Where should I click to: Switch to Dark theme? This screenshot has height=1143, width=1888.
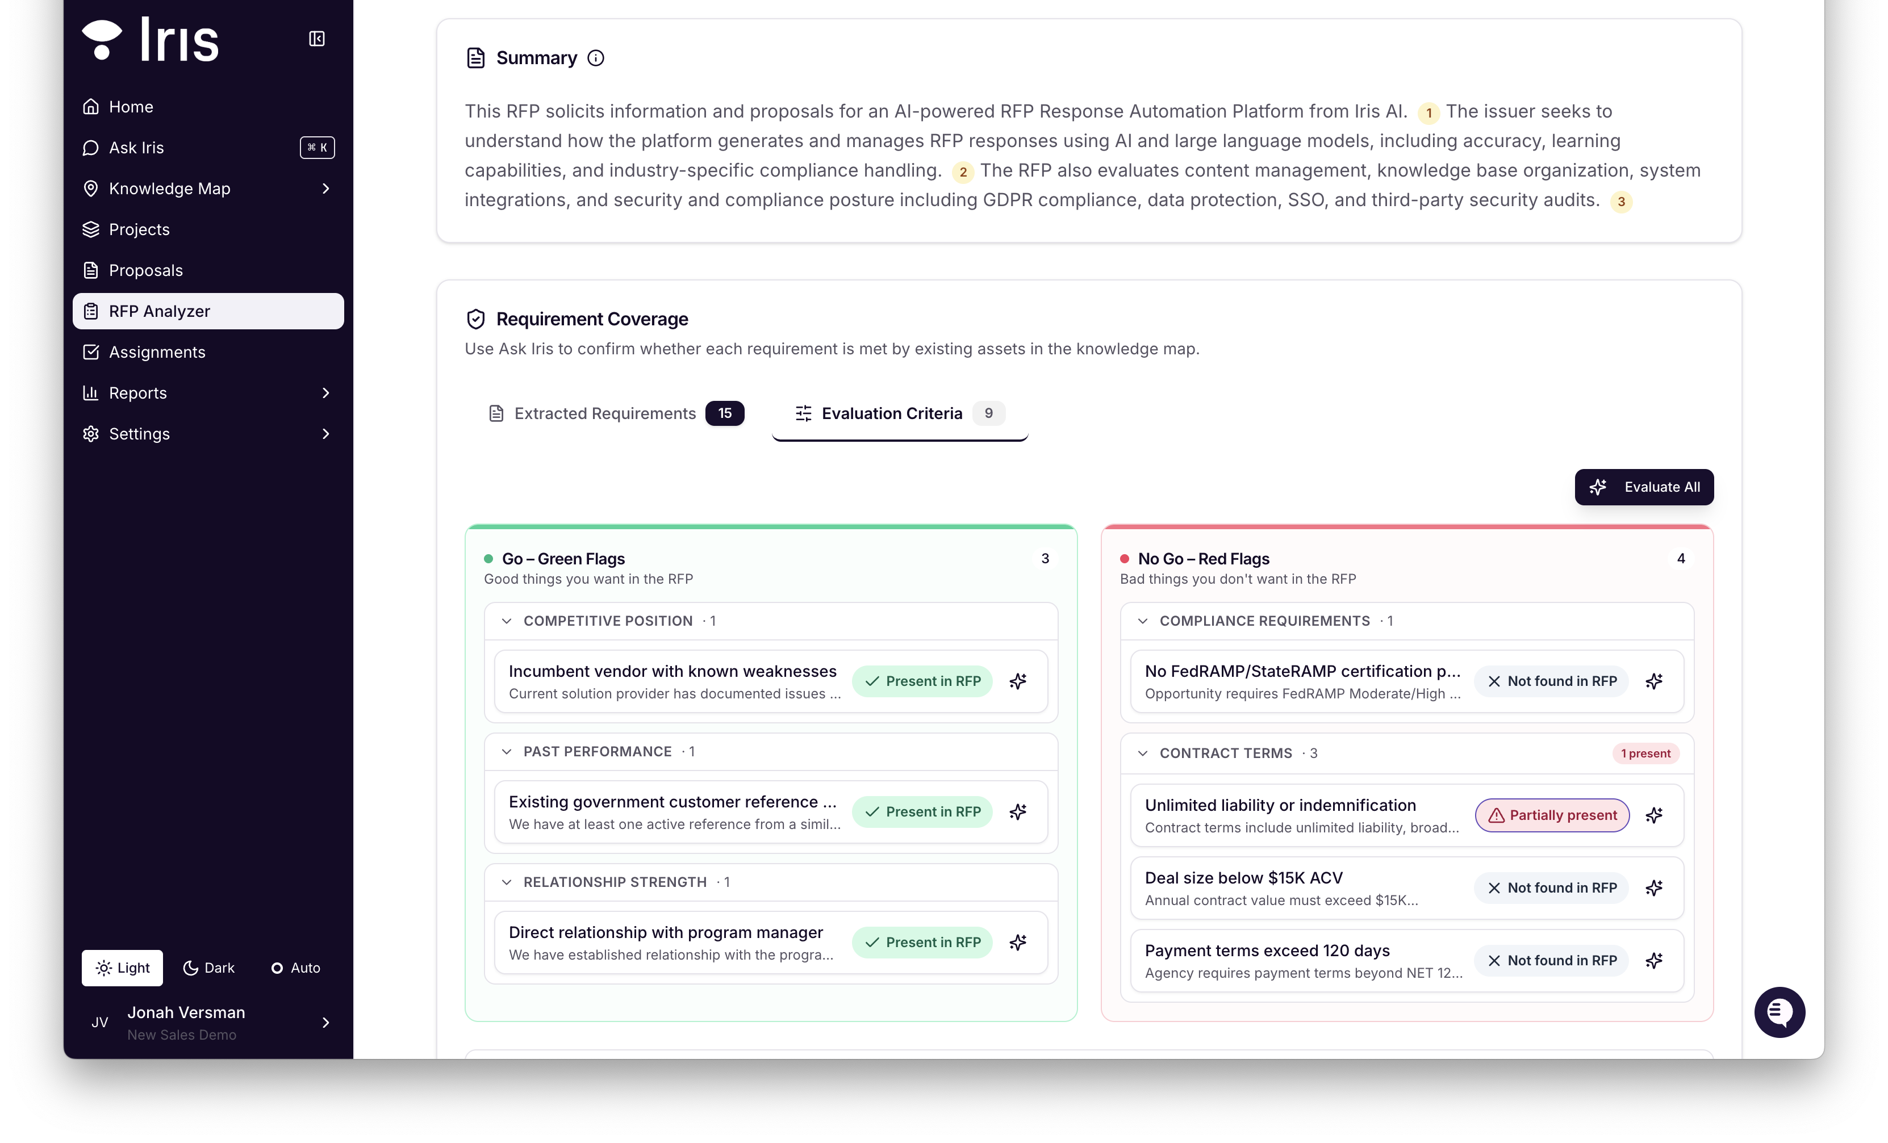tap(208, 968)
